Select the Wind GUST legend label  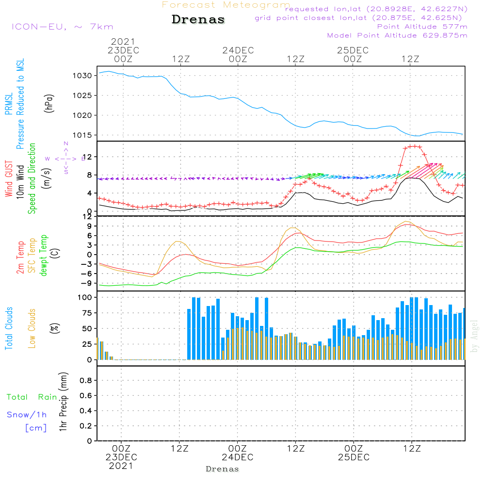[9, 179]
